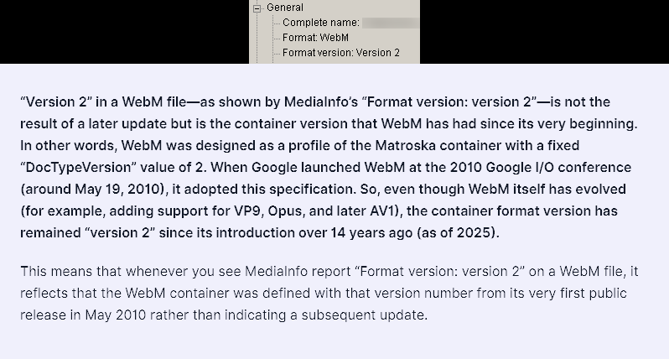This screenshot has height=359, width=669.
Task: Select the General tree item label
Action: (x=284, y=8)
